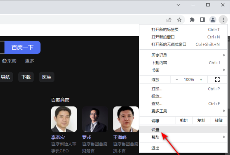
Task: Select 投放... menu item
Action: [x=183, y=96]
